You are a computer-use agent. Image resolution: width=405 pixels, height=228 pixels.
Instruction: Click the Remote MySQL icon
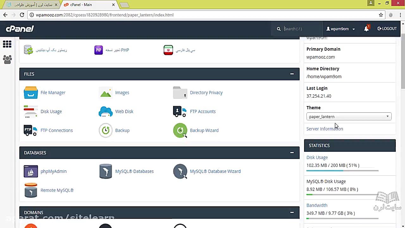click(x=31, y=190)
